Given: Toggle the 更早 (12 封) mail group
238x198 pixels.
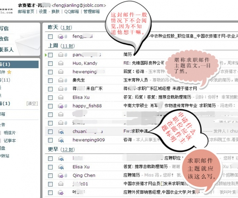Looking at the screenshot, I should pyautogui.click(x=53, y=149).
